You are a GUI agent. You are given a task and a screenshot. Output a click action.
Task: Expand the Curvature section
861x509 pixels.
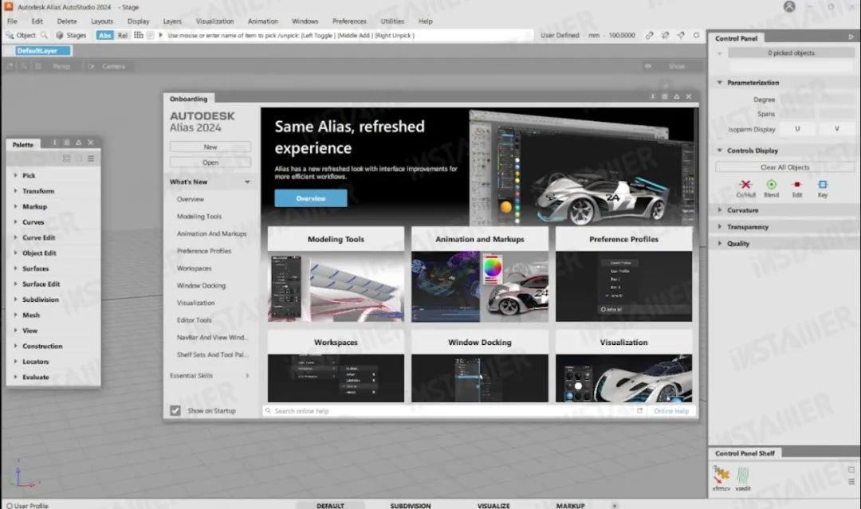click(719, 210)
